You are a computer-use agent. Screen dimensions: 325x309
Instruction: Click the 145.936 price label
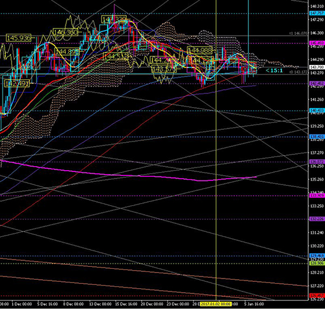[19, 38]
